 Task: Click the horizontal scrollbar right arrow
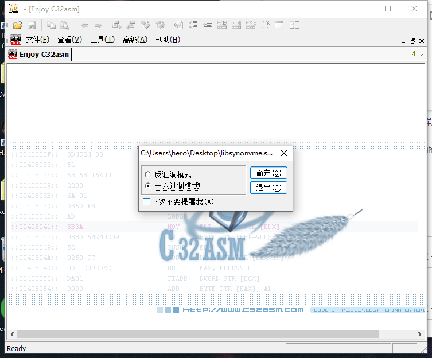point(419,334)
